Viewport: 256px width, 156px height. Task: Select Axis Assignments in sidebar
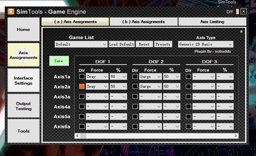[23, 55]
